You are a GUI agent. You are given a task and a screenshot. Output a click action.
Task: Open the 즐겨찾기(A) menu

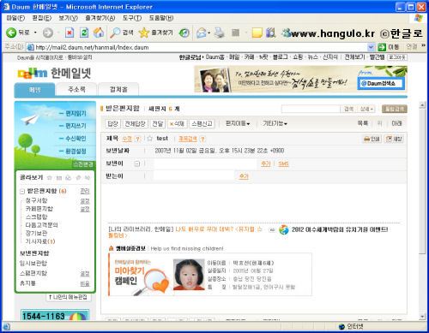coord(100,18)
